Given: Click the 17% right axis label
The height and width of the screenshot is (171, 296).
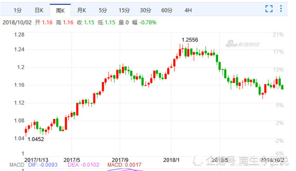Looking at the screenshot, I should (278, 52).
